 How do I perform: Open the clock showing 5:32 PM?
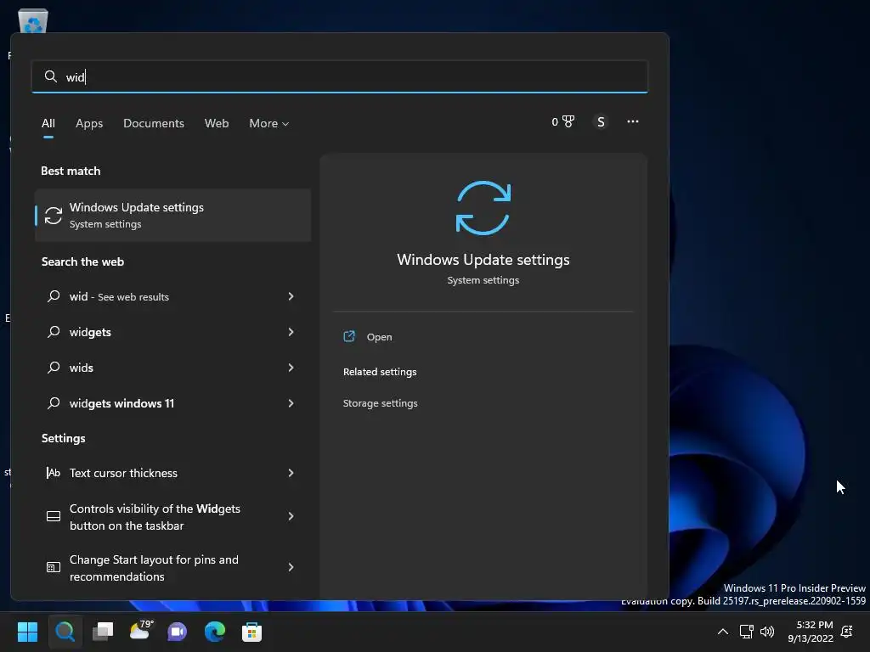[810, 632]
